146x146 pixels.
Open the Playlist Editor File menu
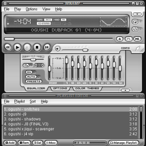click(7, 101)
